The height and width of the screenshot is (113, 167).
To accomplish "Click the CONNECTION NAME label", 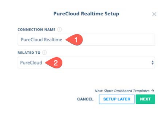I will click(x=36, y=29).
